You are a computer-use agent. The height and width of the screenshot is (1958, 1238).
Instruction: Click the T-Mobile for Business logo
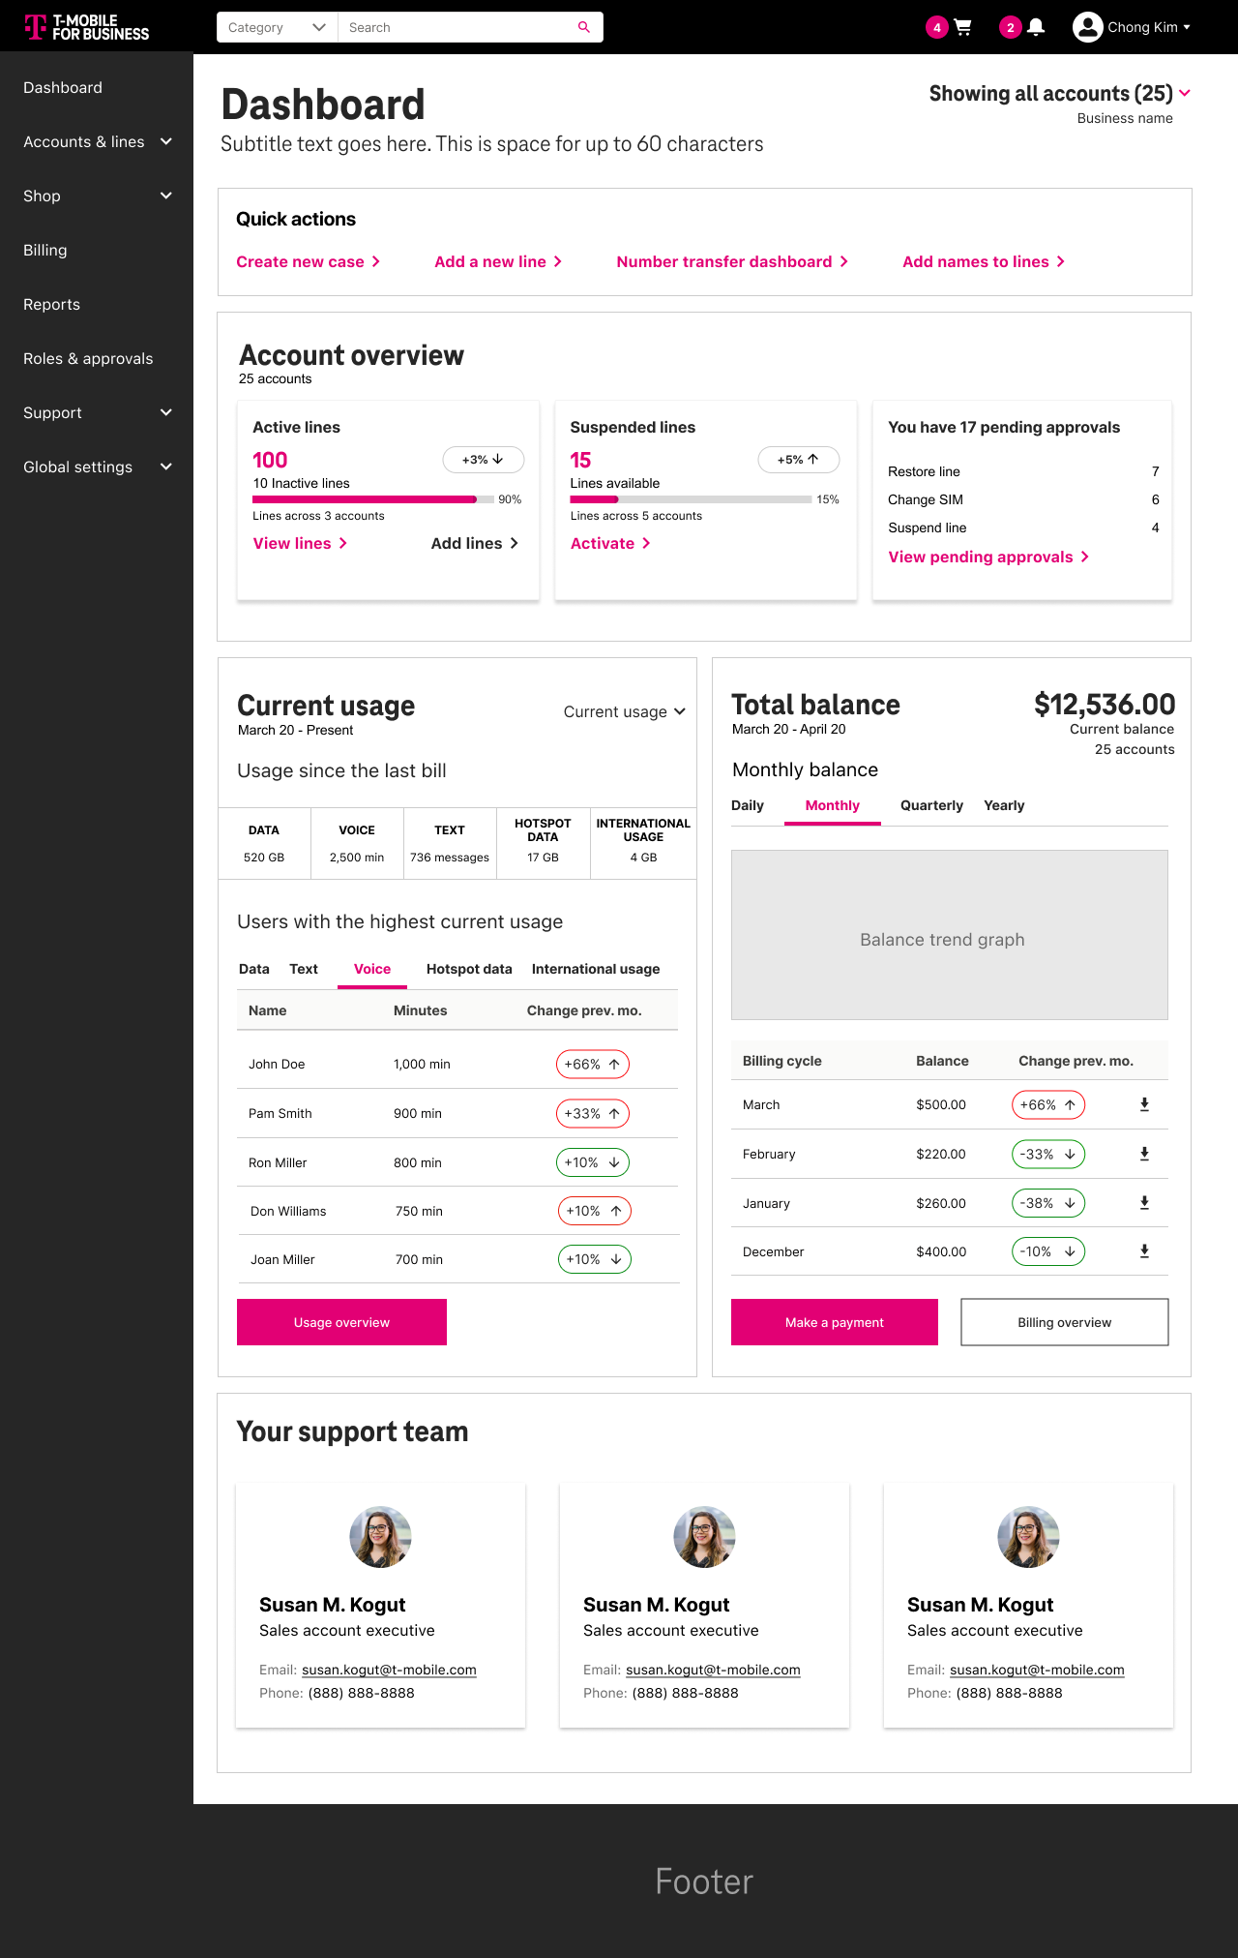pyautogui.click(x=87, y=27)
